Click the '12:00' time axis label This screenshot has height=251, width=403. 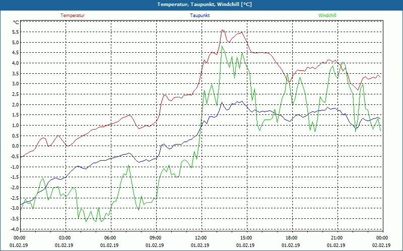200,237
